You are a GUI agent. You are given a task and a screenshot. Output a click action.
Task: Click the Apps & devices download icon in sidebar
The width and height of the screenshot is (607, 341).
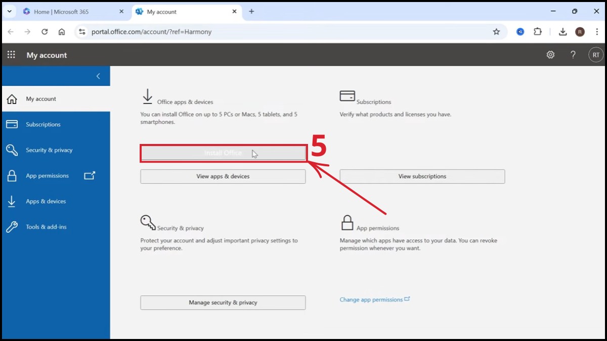(x=12, y=201)
